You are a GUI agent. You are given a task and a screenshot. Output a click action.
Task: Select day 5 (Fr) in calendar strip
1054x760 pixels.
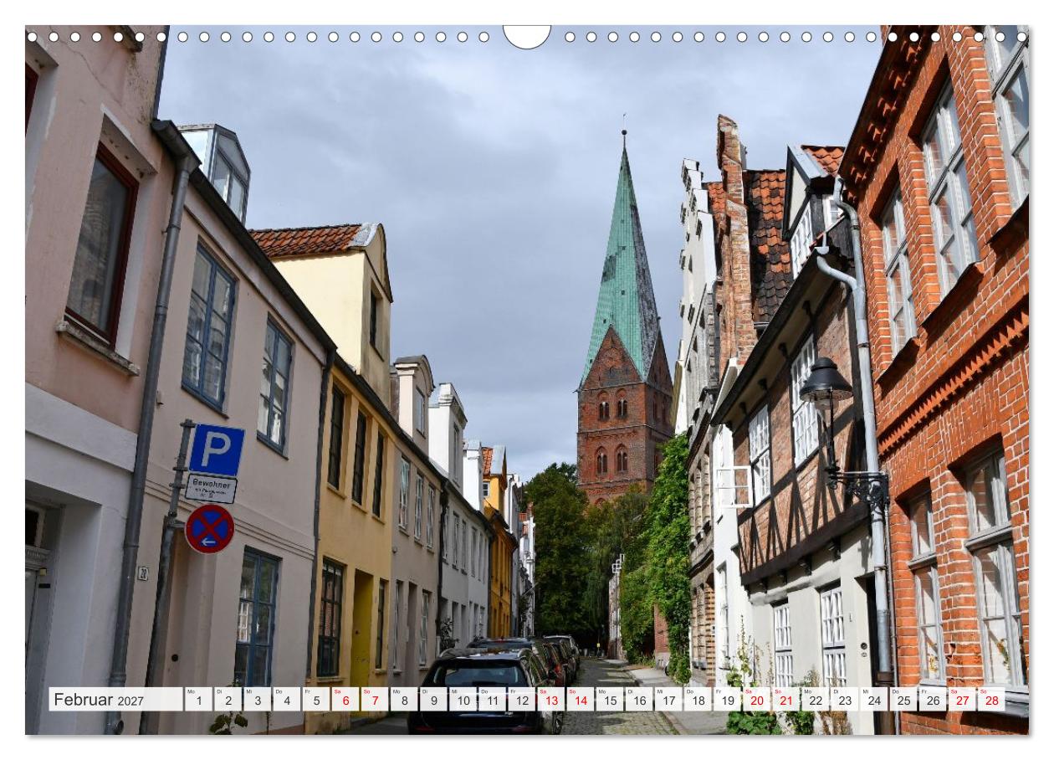coord(315,700)
